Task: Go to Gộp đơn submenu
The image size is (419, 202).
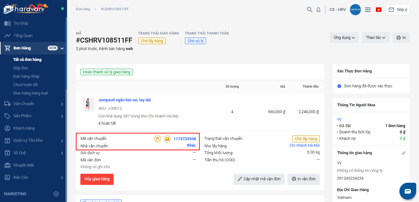Action: click(20, 68)
